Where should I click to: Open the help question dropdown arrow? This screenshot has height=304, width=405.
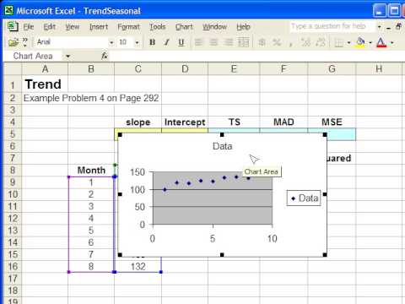click(x=380, y=27)
